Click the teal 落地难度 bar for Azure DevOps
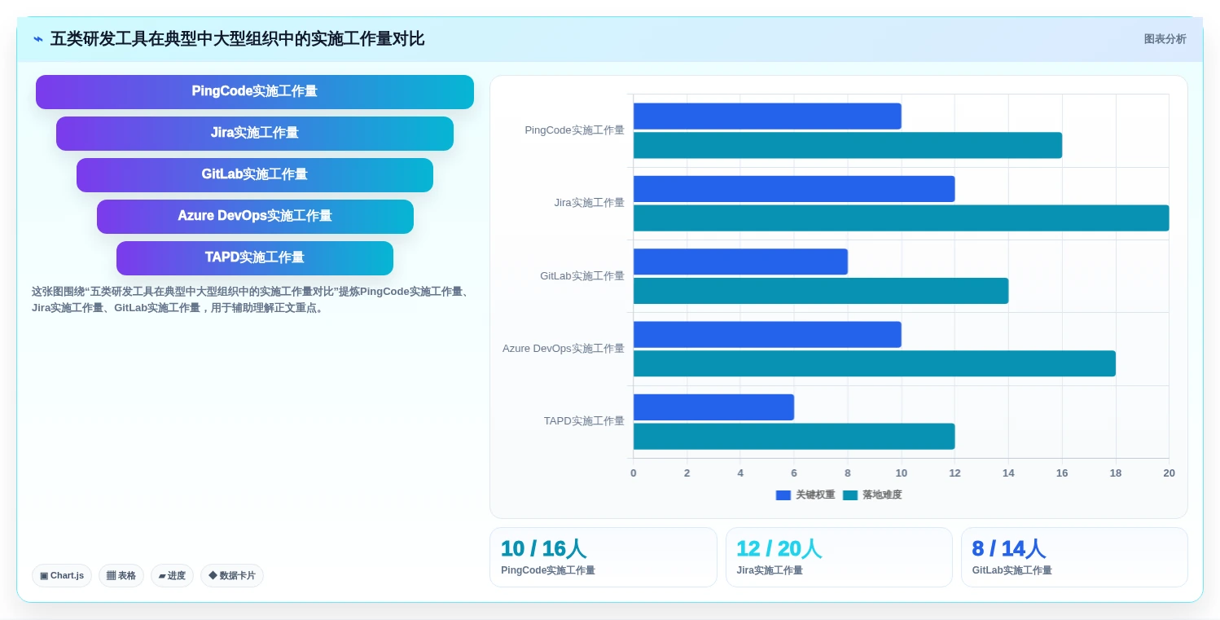The height and width of the screenshot is (620, 1220). pyautogui.click(x=875, y=363)
